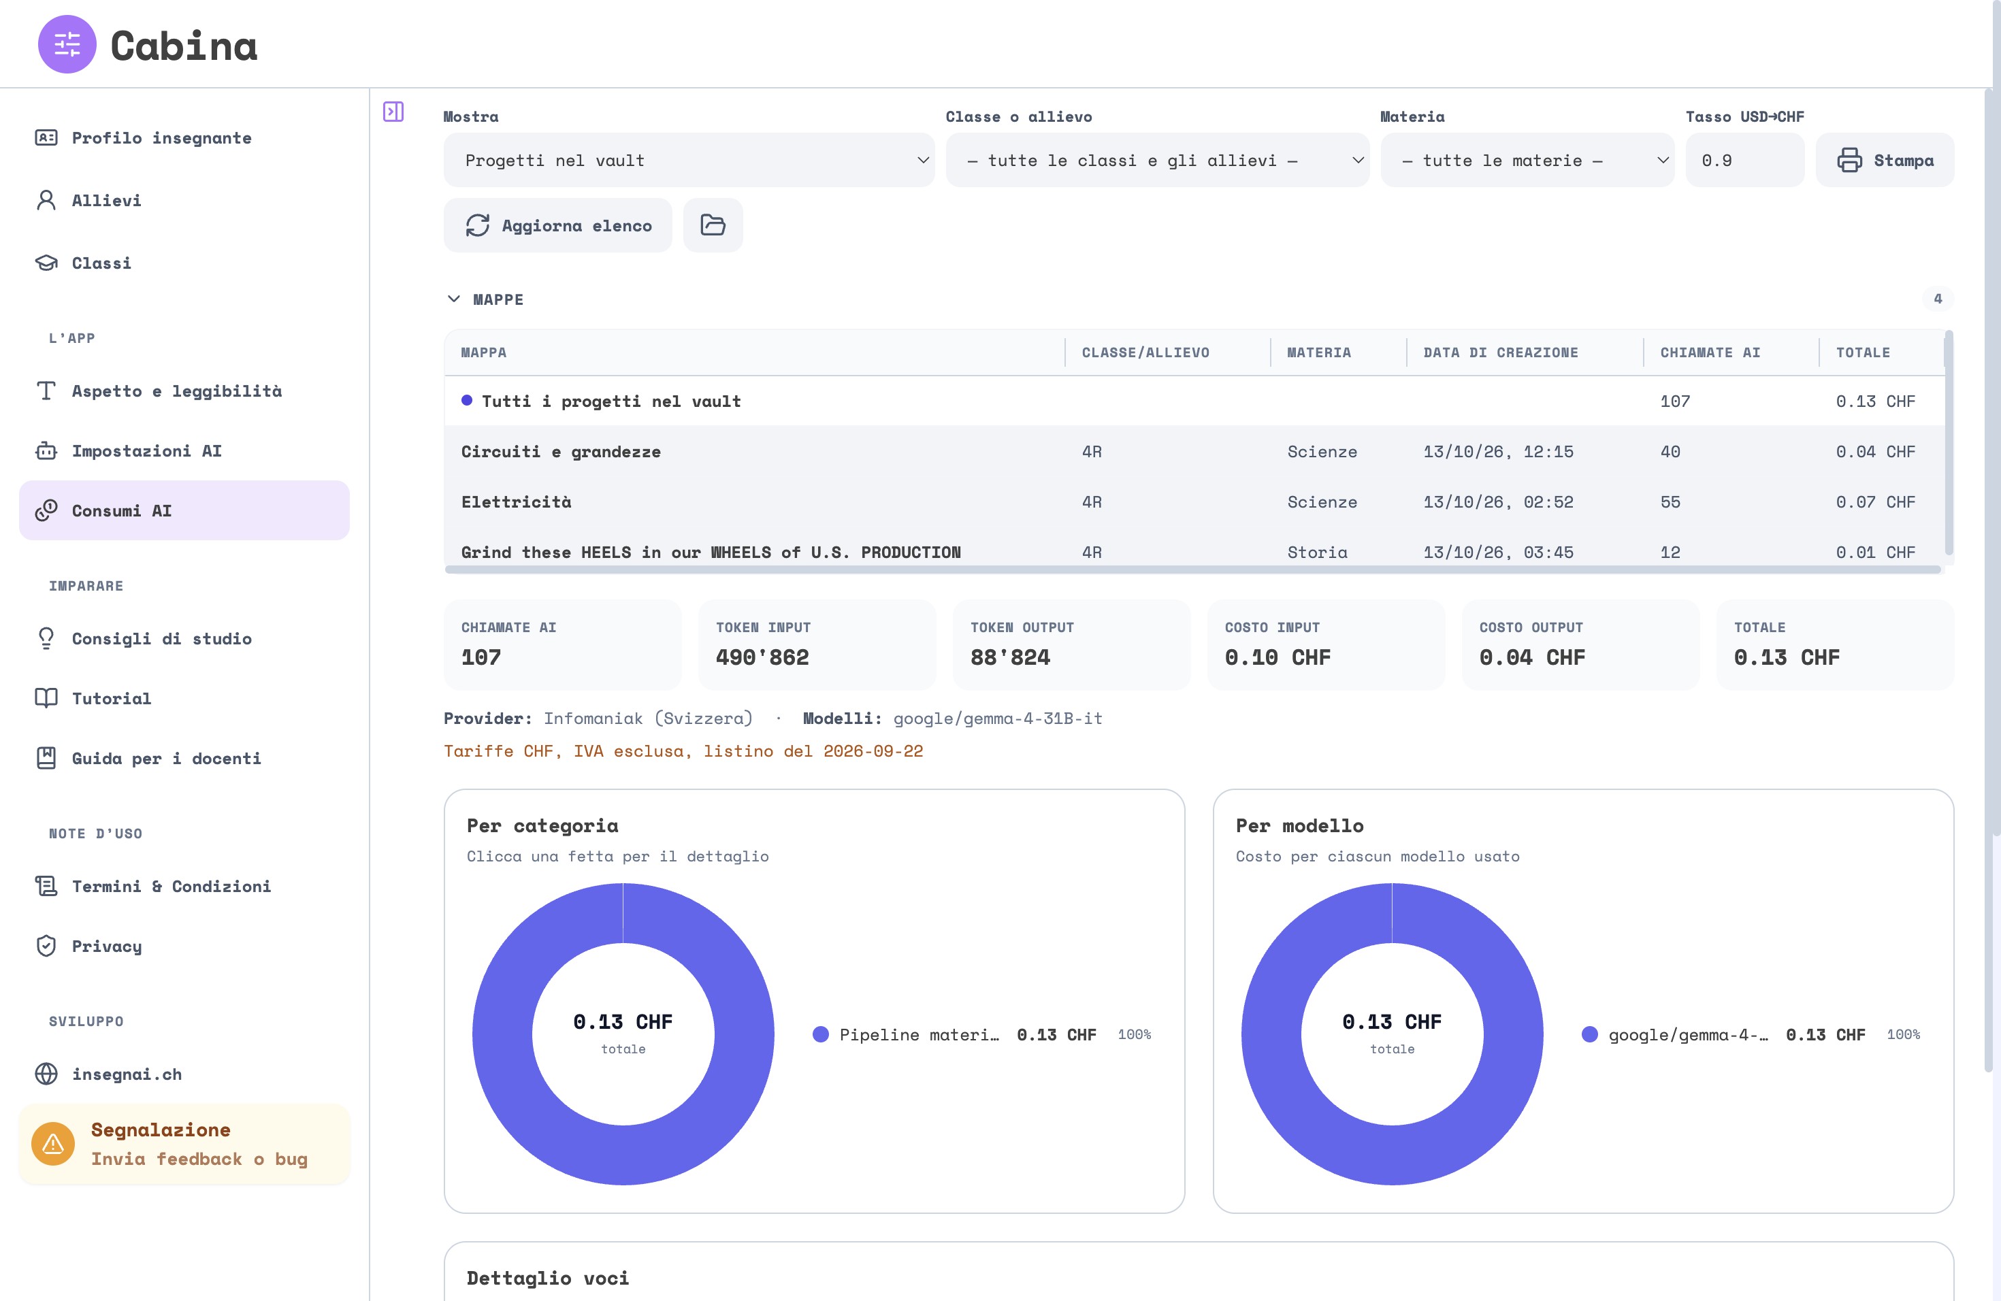
Task: Collapse the MAPPE section chevron
Action: click(454, 299)
